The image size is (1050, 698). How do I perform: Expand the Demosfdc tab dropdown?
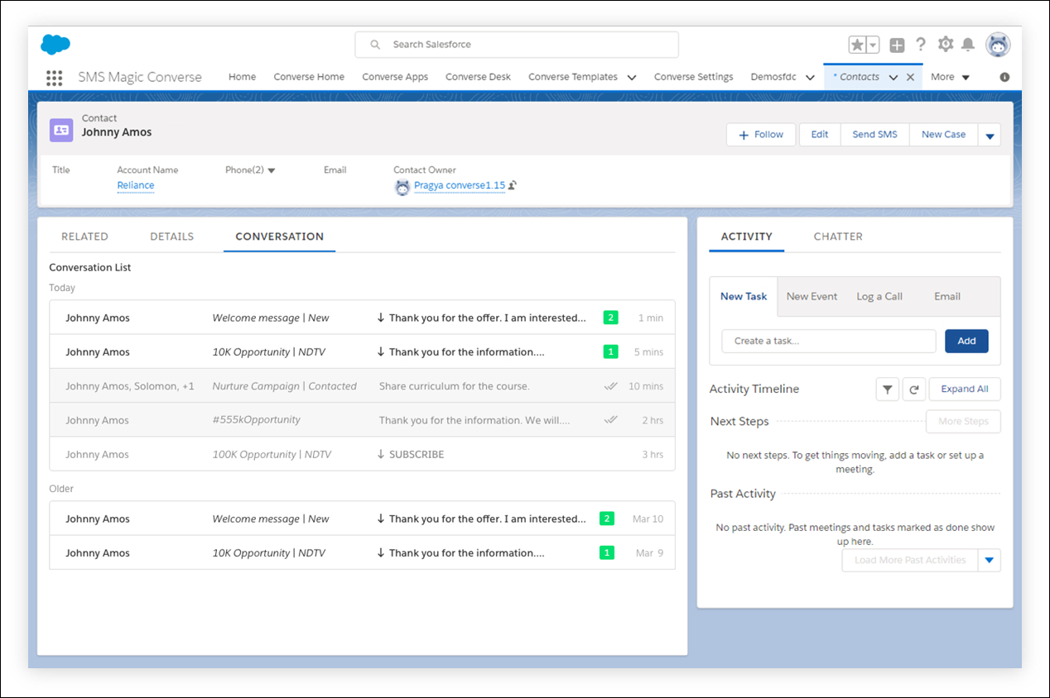(x=810, y=78)
